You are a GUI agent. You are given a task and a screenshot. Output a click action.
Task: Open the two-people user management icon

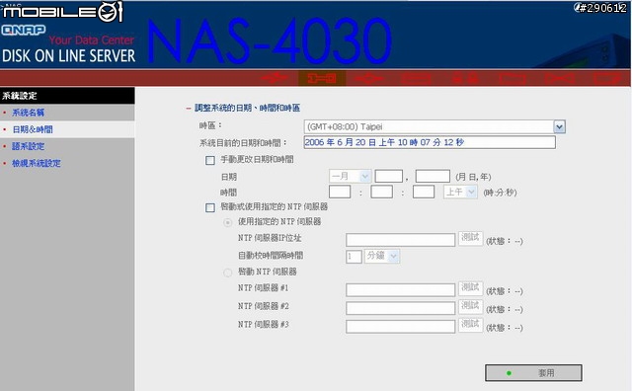tap(465, 78)
